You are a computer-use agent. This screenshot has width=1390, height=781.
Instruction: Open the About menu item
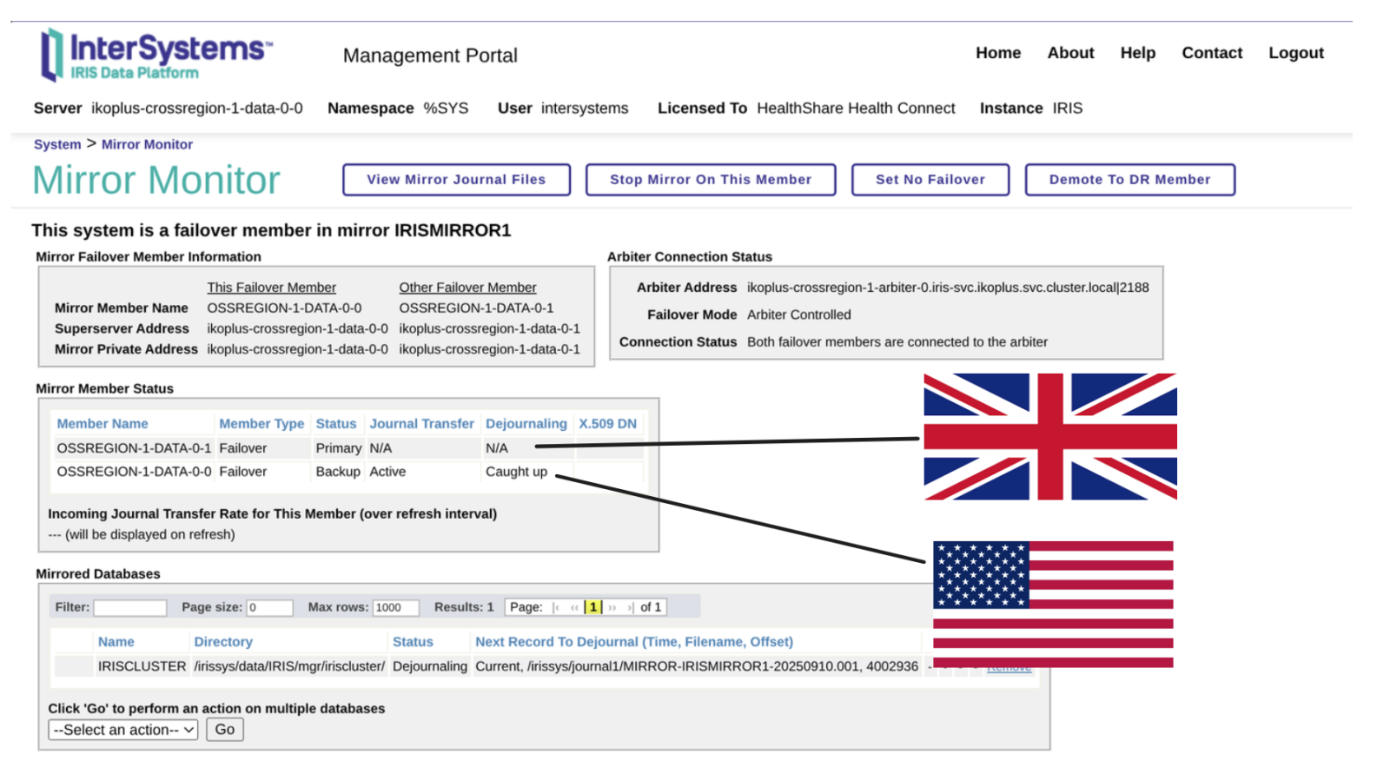(1070, 53)
